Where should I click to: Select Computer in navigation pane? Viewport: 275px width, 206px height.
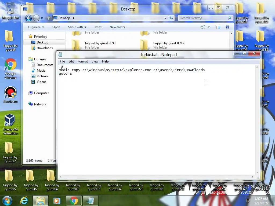click(39, 93)
